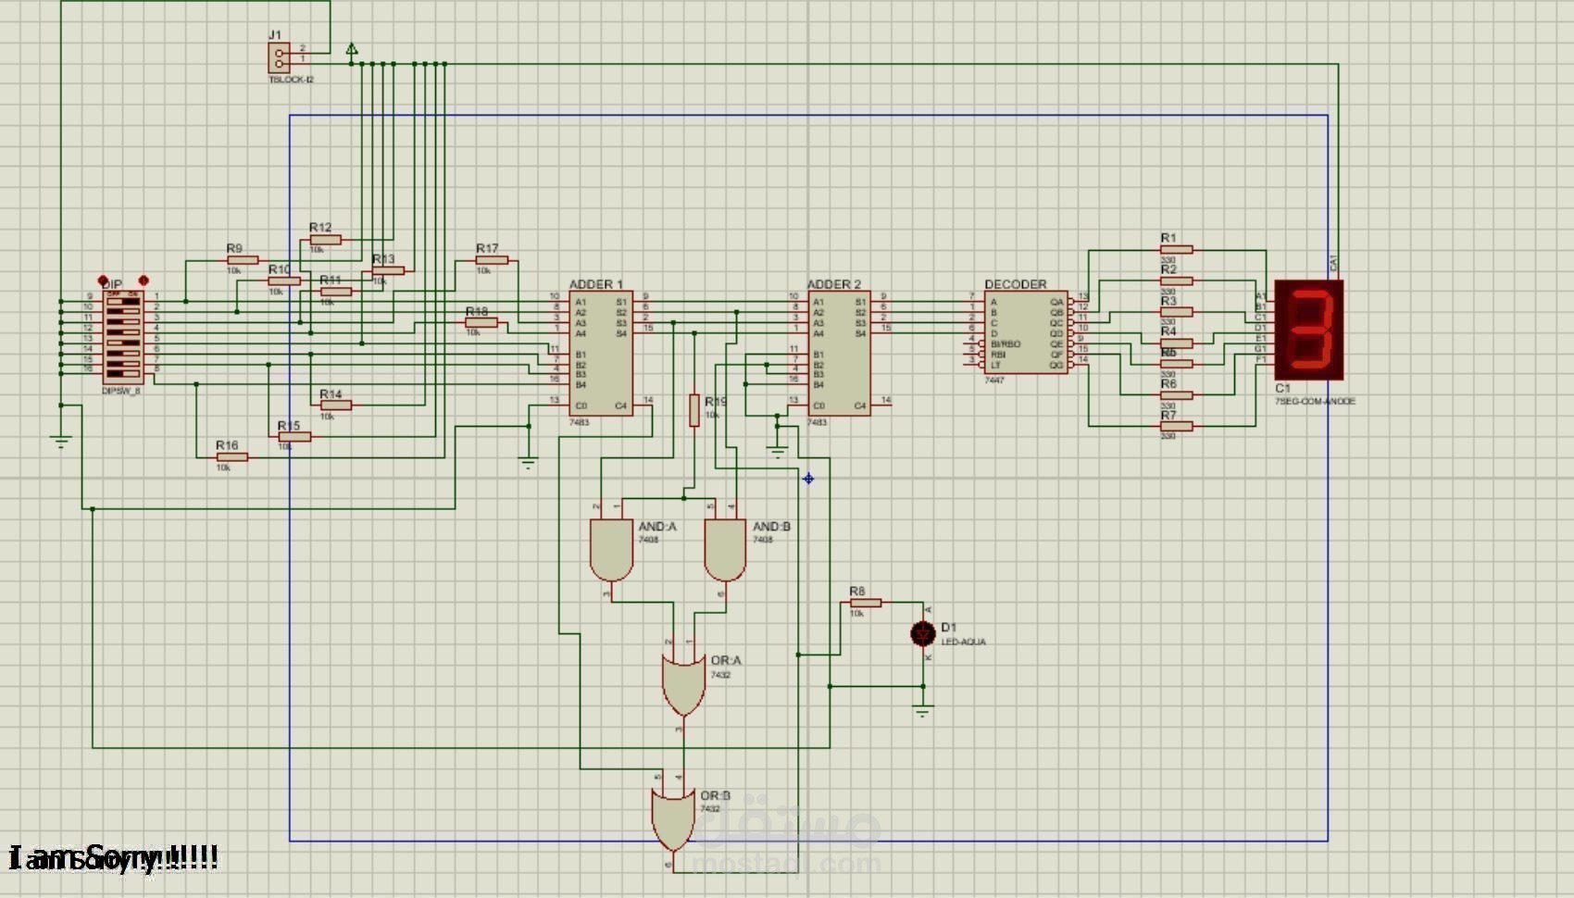Switch DIP switch position 7
This screenshot has width=1574, height=898.
point(123,364)
